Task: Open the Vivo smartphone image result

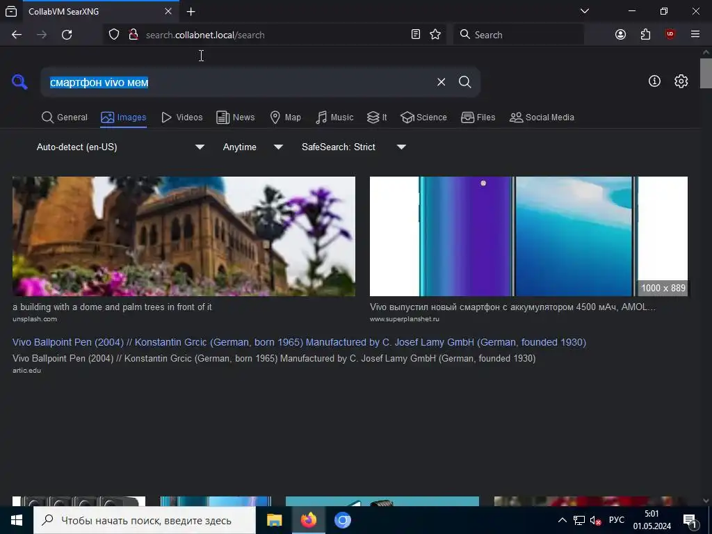Action: pos(528,236)
